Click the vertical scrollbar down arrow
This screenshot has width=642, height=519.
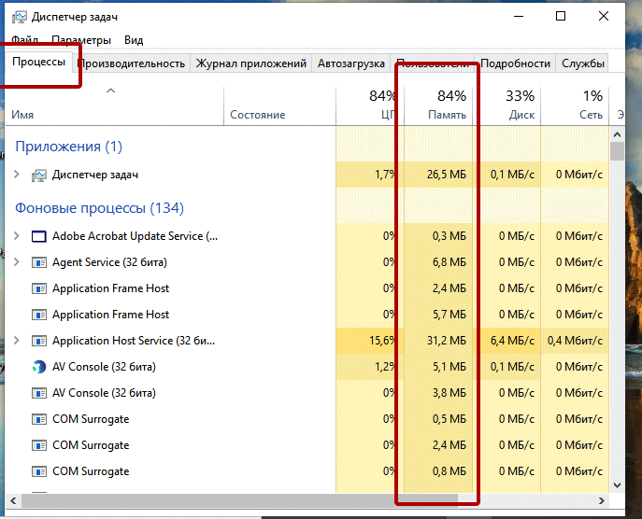[617, 485]
